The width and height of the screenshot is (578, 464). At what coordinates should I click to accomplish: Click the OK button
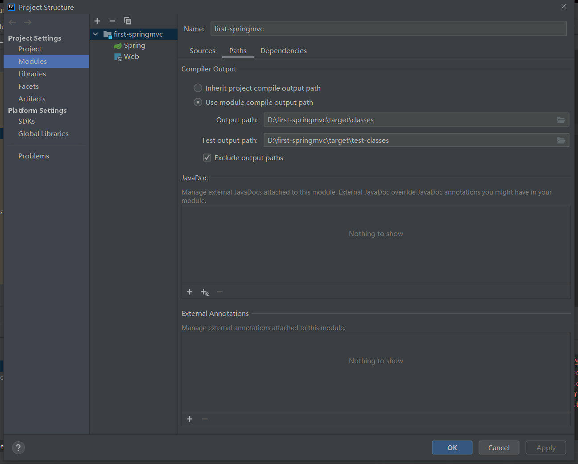pyautogui.click(x=452, y=447)
